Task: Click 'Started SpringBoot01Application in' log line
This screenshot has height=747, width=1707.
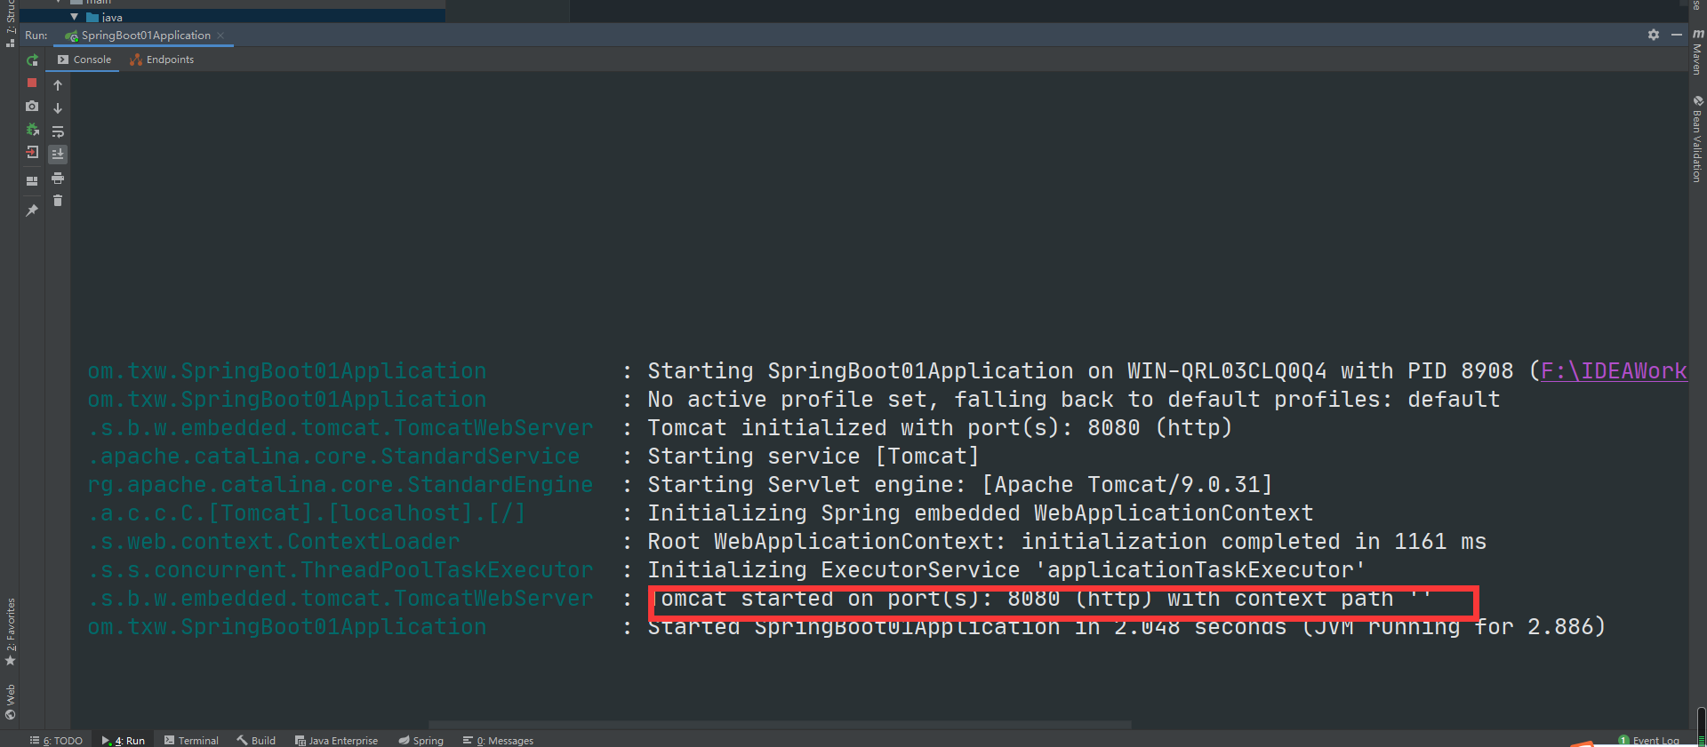Action: tap(1126, 627)
